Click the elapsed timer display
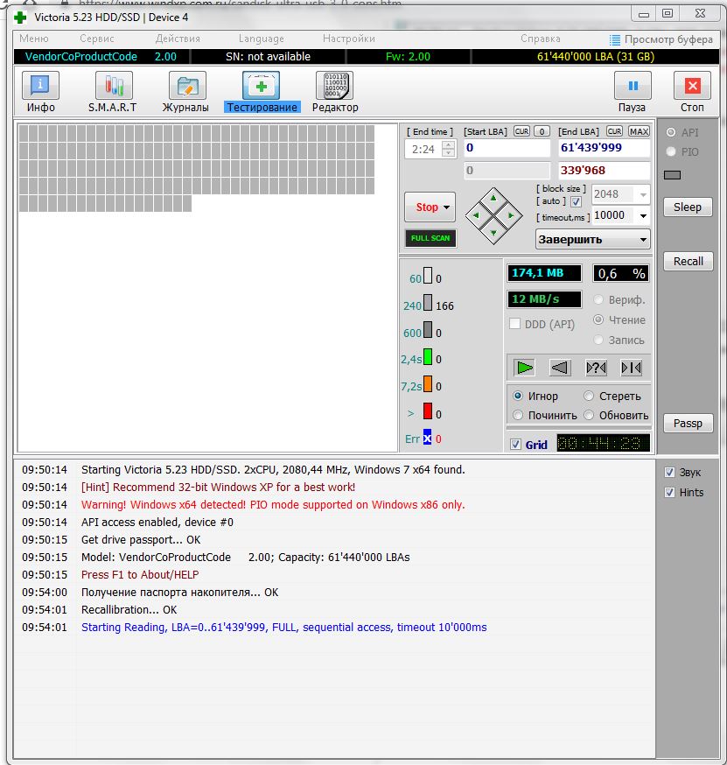The height and width of the screenshot is (765, 727). tap(603, 443)
